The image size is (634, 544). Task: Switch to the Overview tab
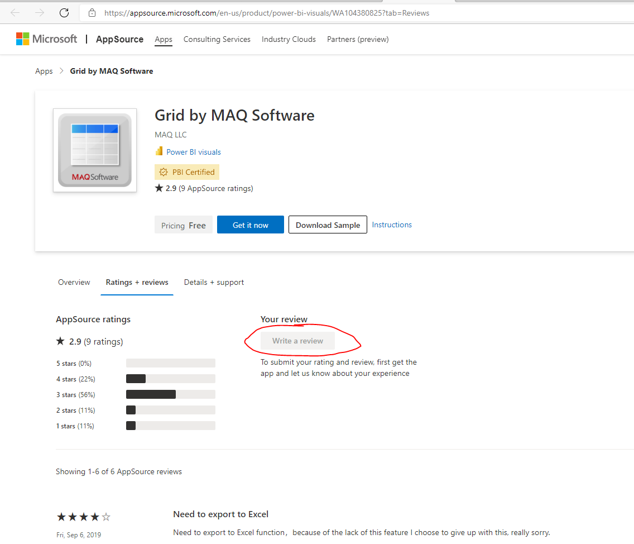(74, 282)
